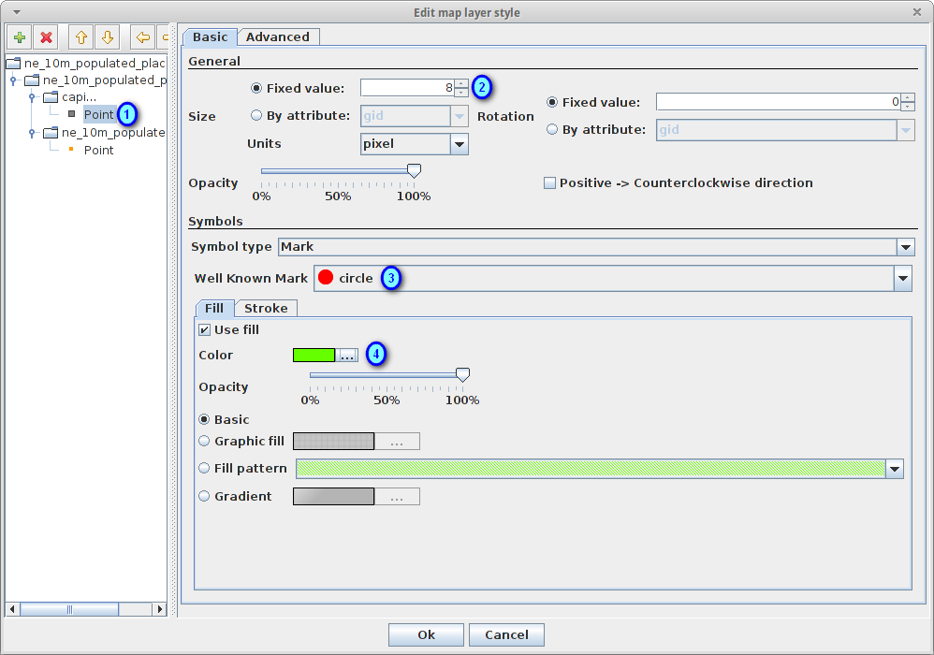The width and height of the screenshot is (934, 655).
Task: Click the Gradient ... button
Action: click(x=397, y=497)
